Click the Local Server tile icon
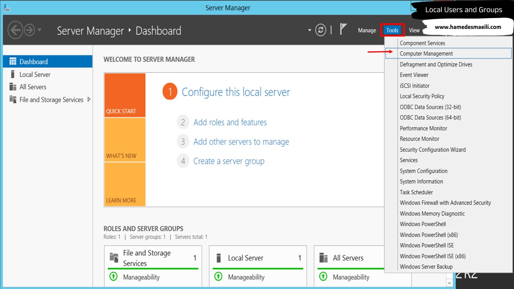Screen dimensions: 514x289 coord(219,258)
